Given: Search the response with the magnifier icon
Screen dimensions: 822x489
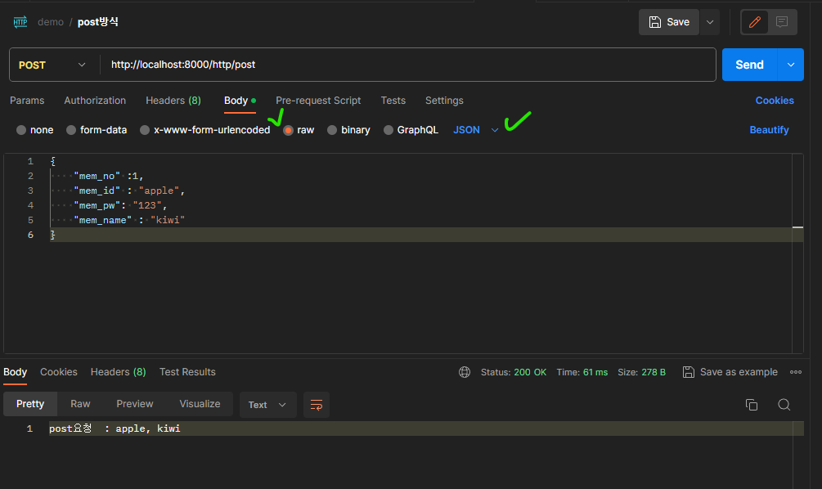Looking at the screenshot, I should pos(784,405).
